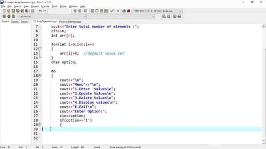This screenshot has height=149, width=266.
Task: Collapse the do-block fold at line 18
Action: click(x=40, y=76)
